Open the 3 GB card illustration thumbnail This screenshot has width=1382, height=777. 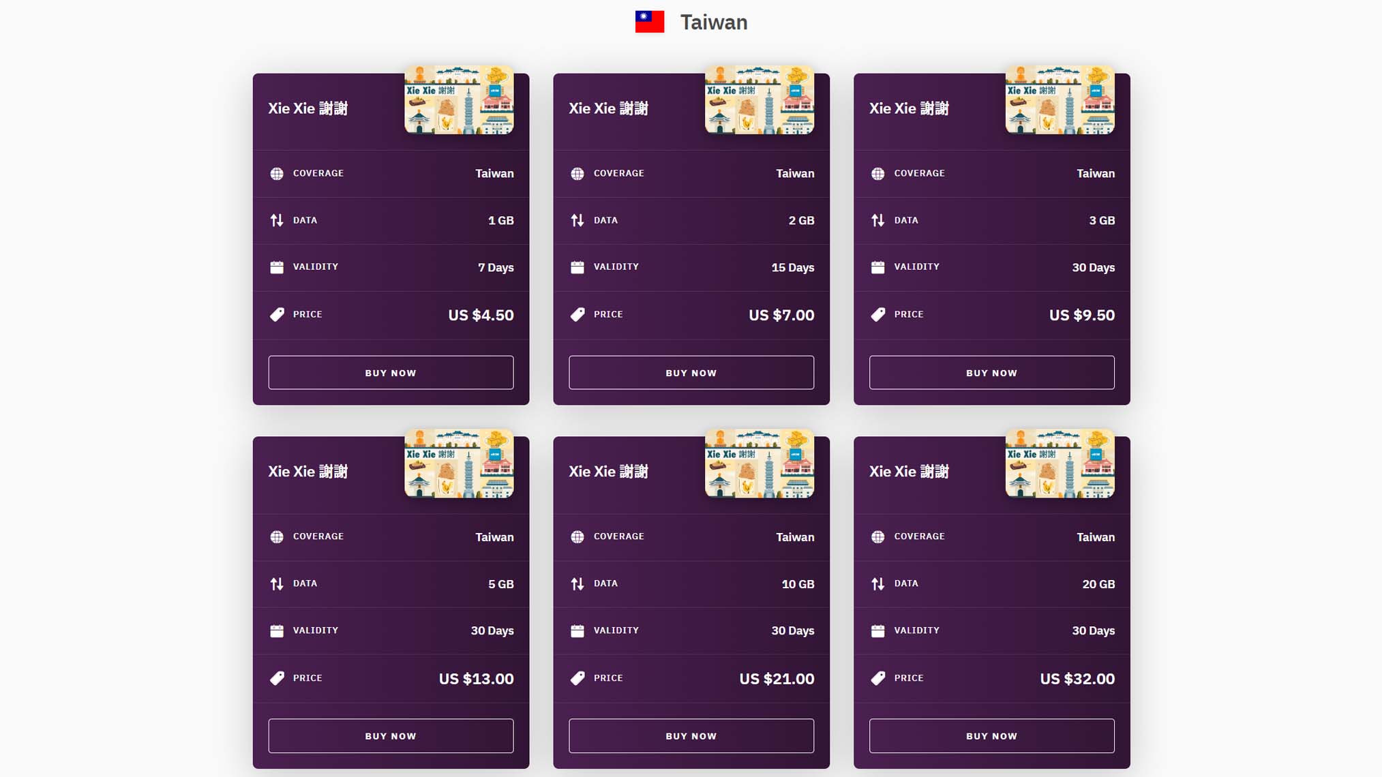(1060, 100)
